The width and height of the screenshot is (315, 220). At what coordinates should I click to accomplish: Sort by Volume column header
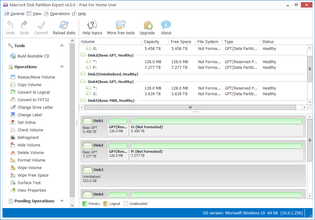point(111,42)
